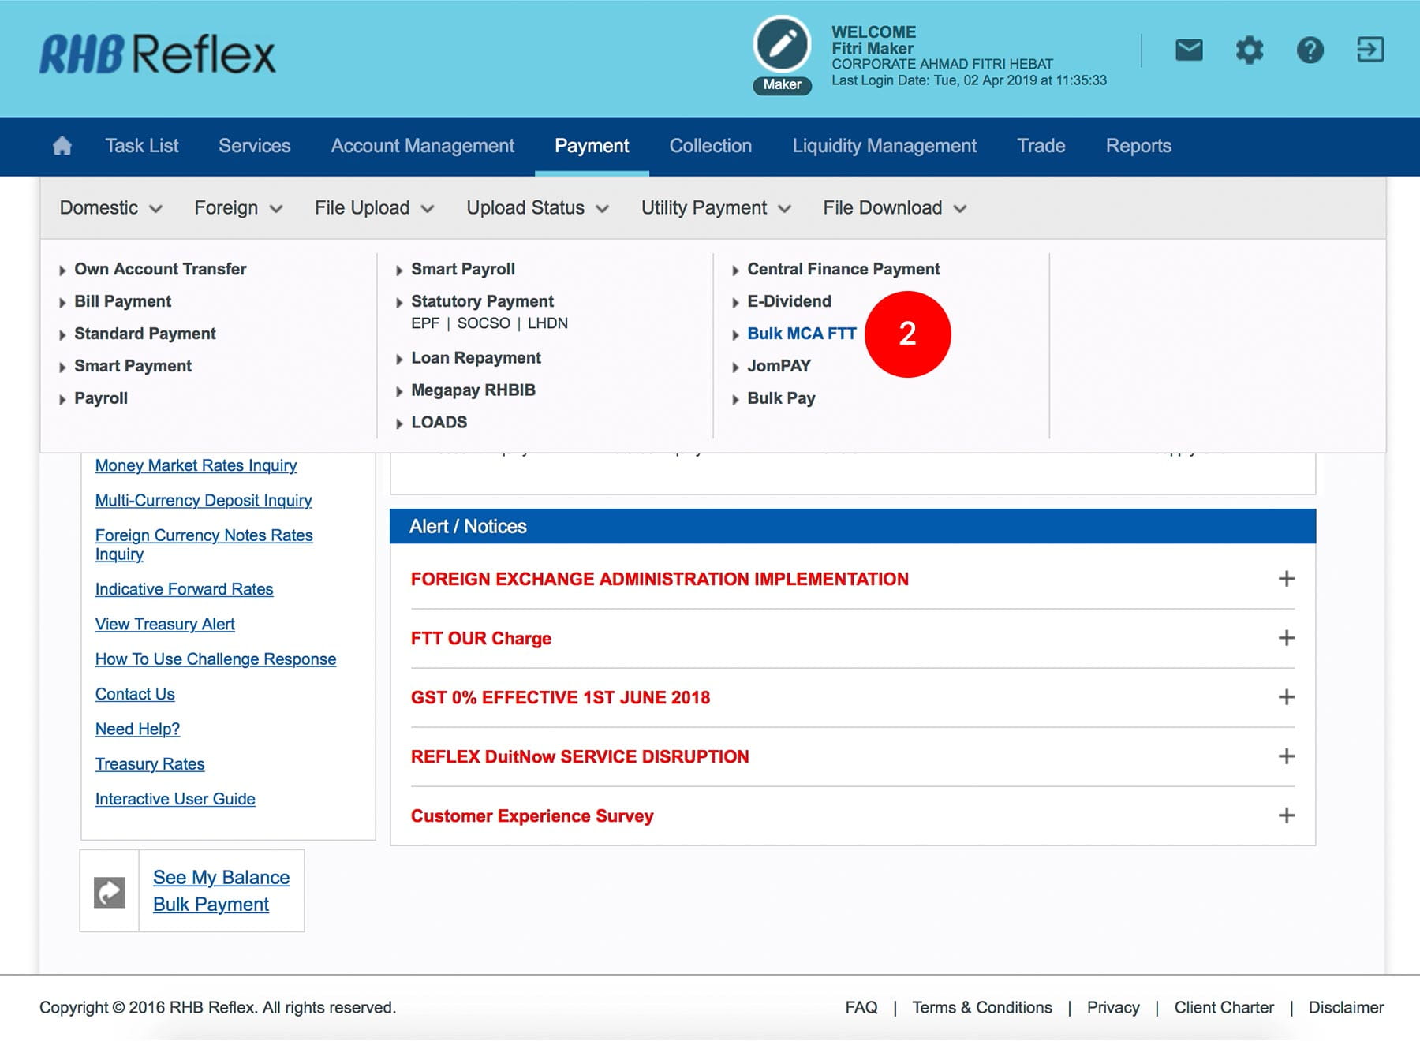Click Terms & Conditions in the footer
1420x1041 pixels.
981,1008
